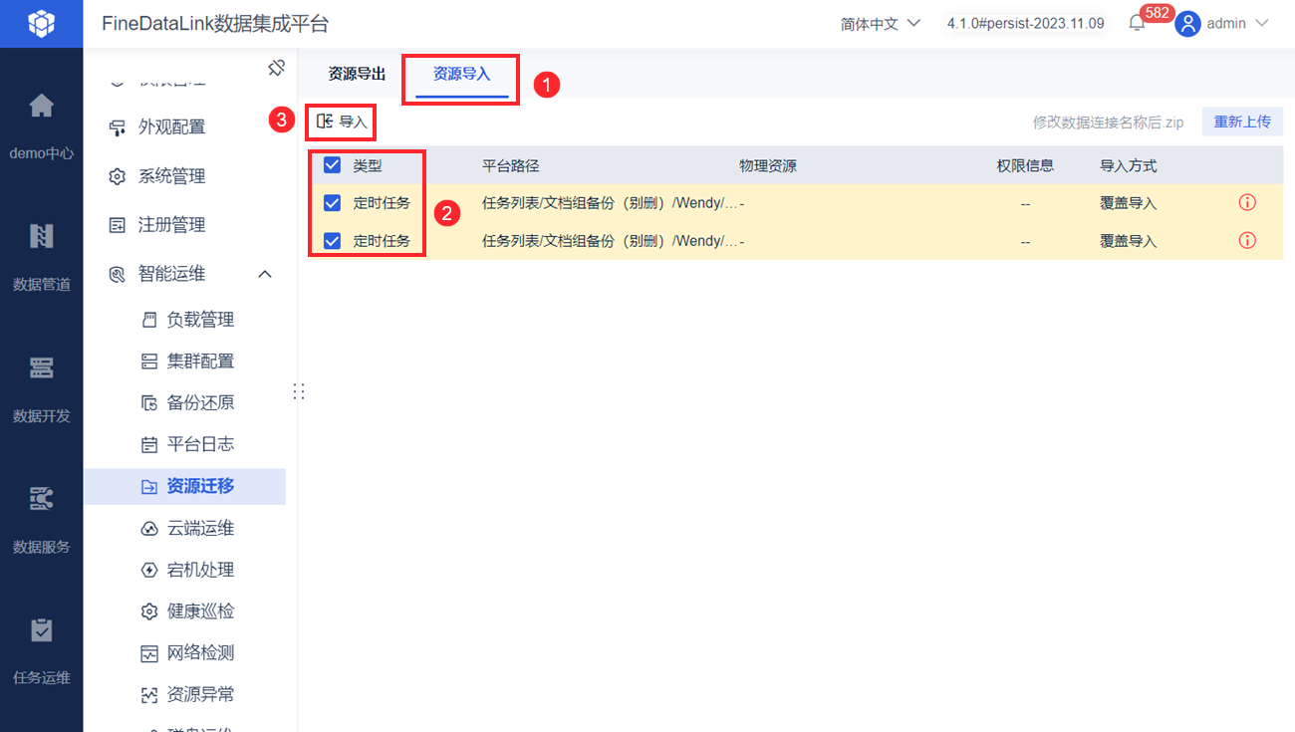Click the file name 修改数据连接名称后.zip

1109,122
